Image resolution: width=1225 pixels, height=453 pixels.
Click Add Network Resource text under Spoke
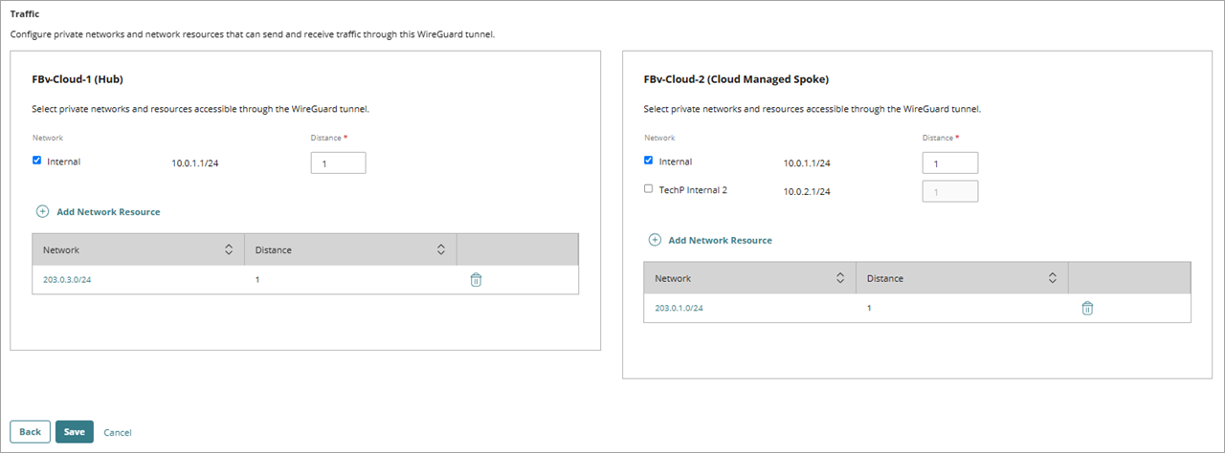click(720, 241)
